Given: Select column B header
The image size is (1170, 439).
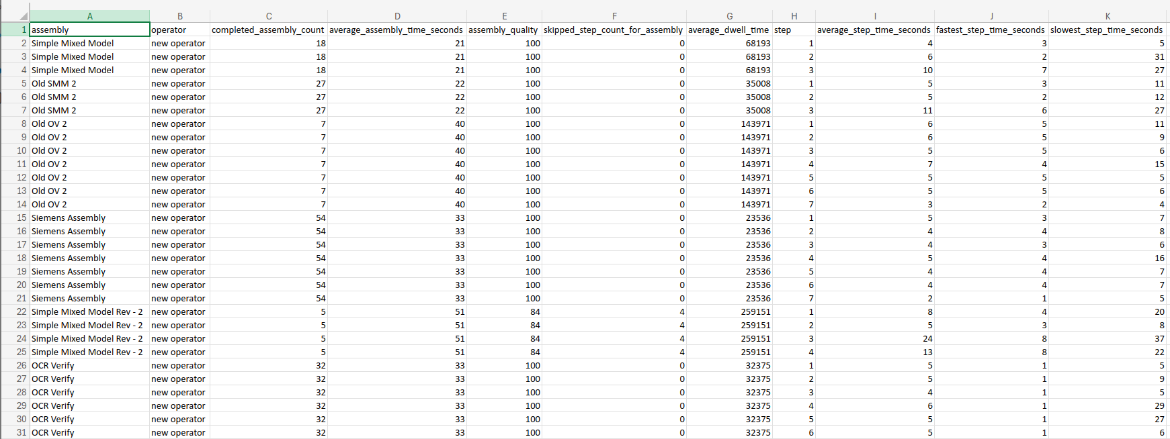Looking at the screenshot, I should [x=180, y=16].
